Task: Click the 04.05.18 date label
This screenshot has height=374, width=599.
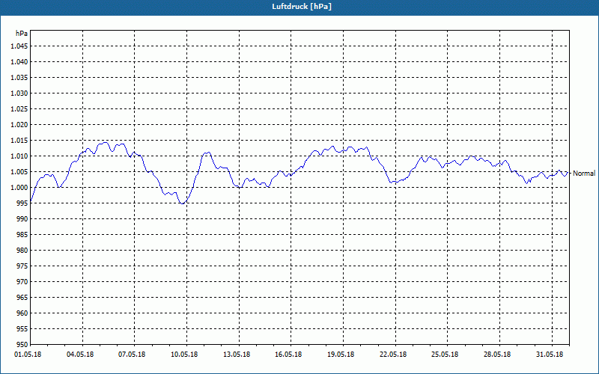Action: click(x=80, y=355)
